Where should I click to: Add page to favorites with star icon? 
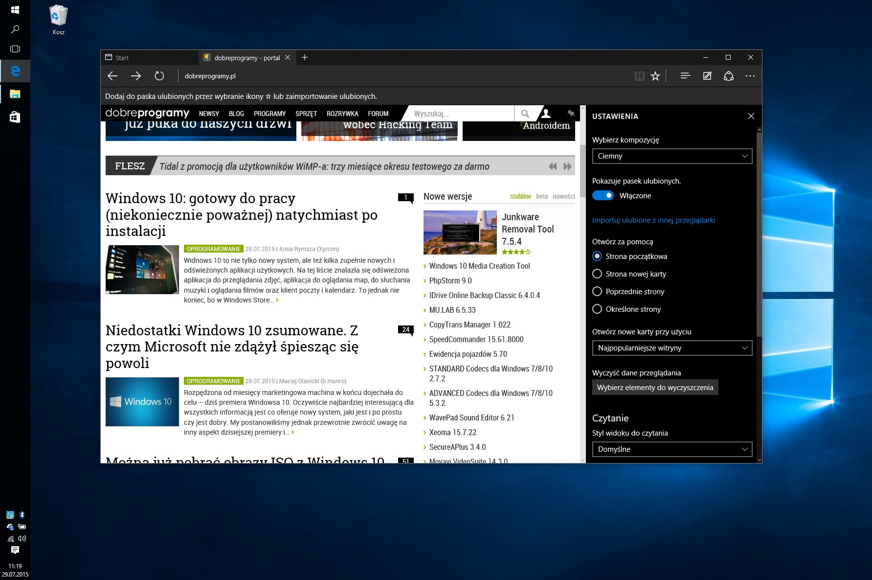pyautogui.click(x=655, y=76)
